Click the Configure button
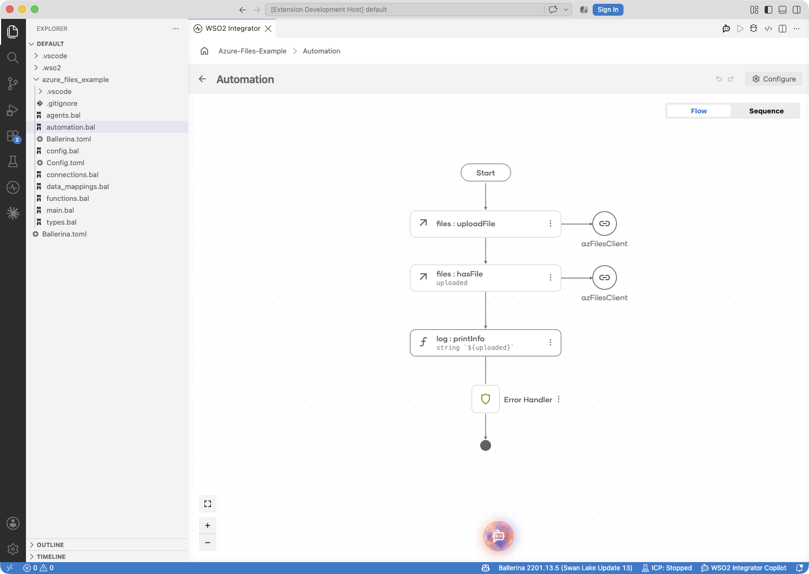The height and width of the screenshot is (574, 809). coord(774,79)
